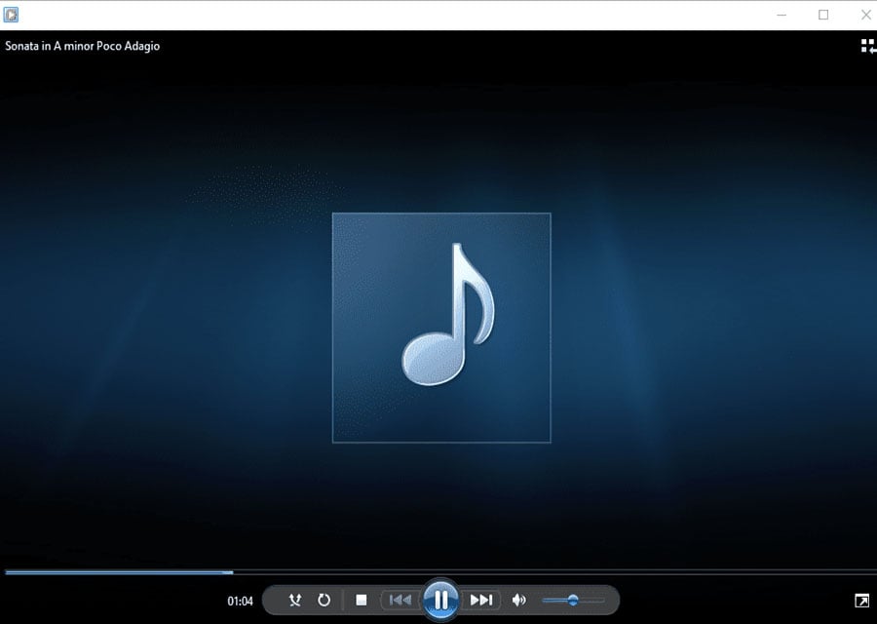877x624 pixels.
Task: Click the right end of the volume track
Action: 601,601
